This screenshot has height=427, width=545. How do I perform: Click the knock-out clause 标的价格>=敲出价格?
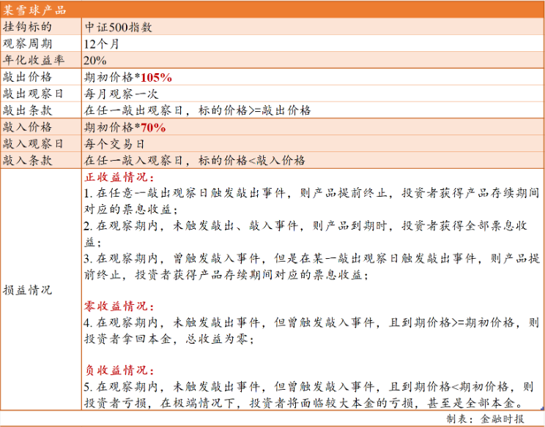pyautogui.click(x=255, y=110)
